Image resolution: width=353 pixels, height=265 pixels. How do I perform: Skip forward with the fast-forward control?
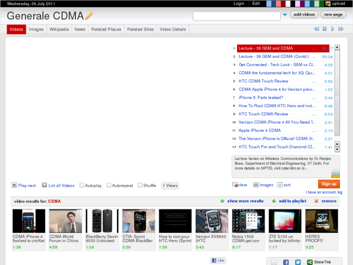pos(341,29)
